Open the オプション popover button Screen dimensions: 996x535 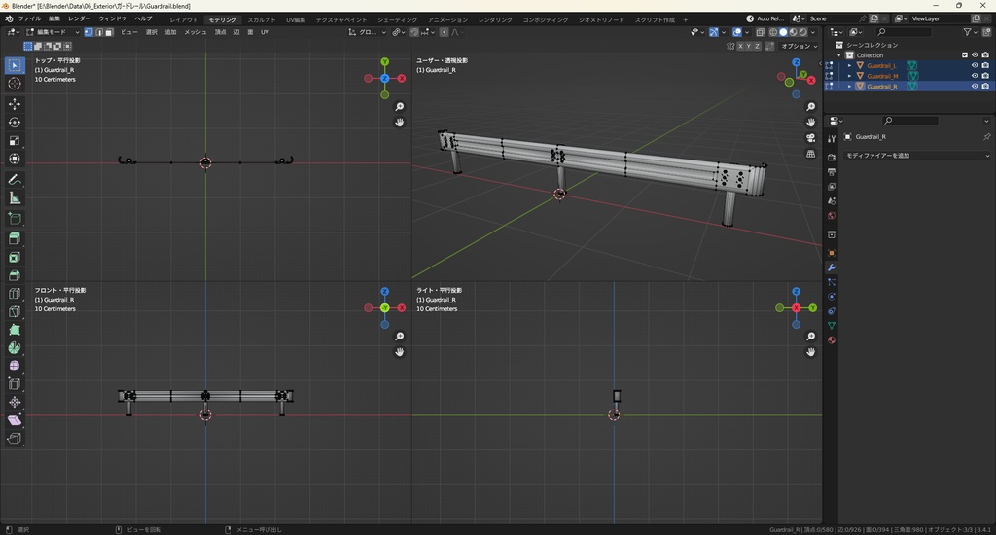(x=798, y=46)
